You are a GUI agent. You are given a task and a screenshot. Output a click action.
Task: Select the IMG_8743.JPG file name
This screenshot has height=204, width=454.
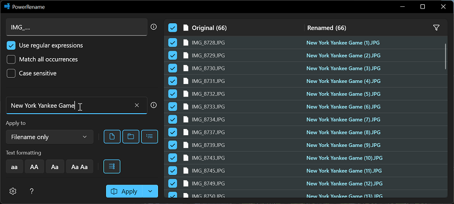tap(208, 158)
